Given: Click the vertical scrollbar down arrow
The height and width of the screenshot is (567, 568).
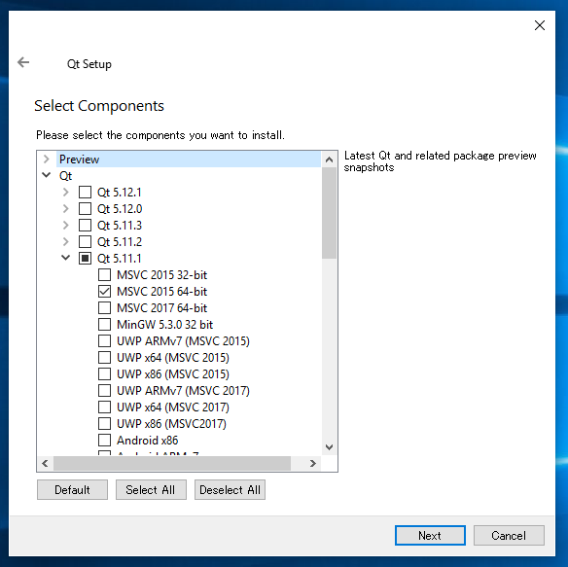Looking at the screenshot, I should (329, 447).
